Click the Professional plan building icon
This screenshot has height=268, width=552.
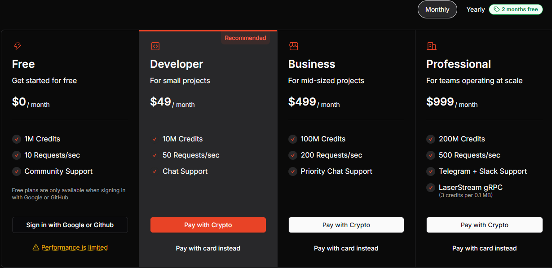click(432, 46)
